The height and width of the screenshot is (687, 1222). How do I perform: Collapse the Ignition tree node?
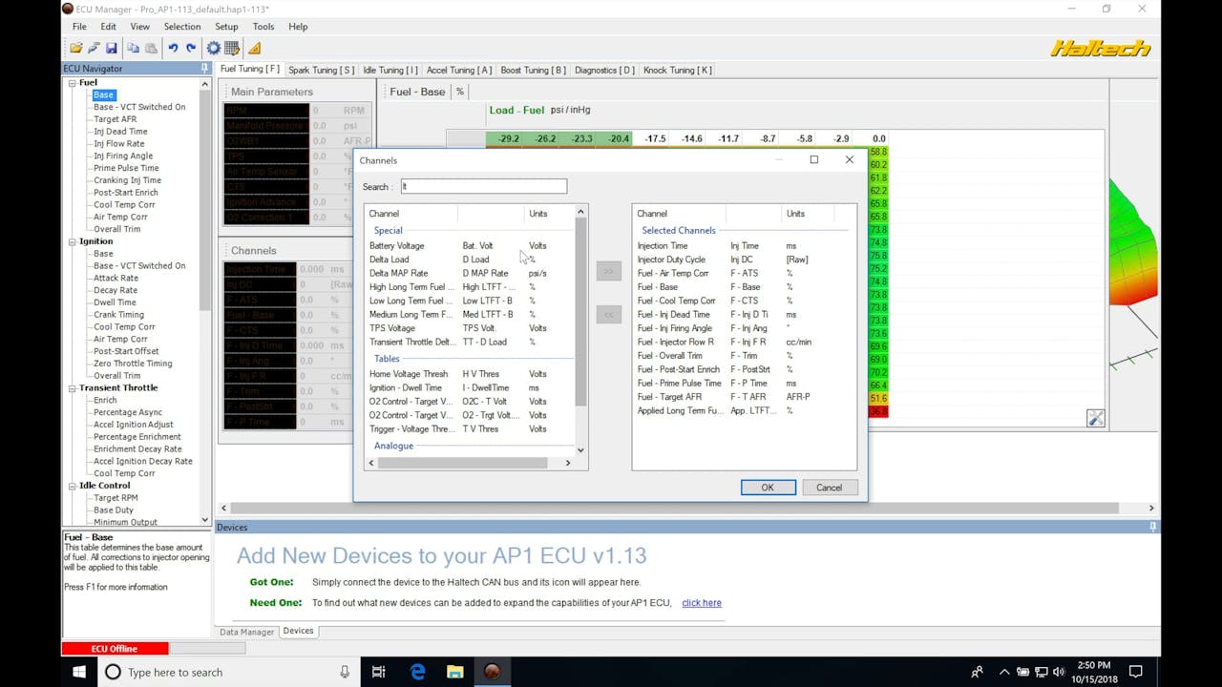[x=72, y=242]
